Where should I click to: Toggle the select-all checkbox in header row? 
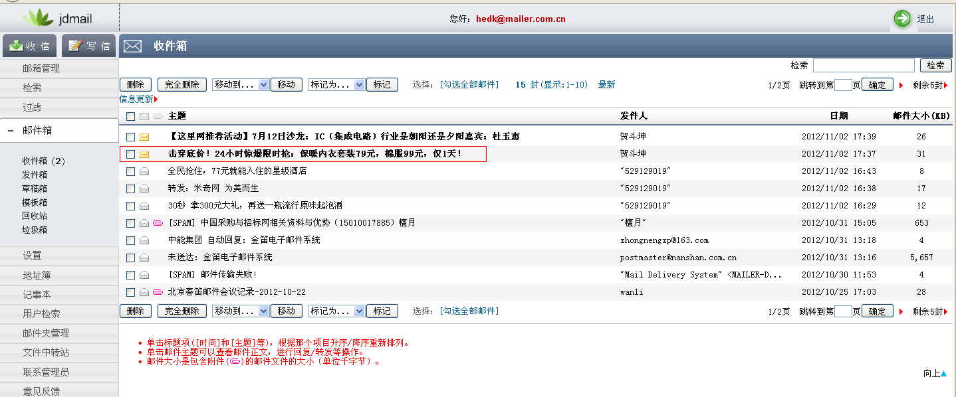pyautogui.click(x=130, y=117)
